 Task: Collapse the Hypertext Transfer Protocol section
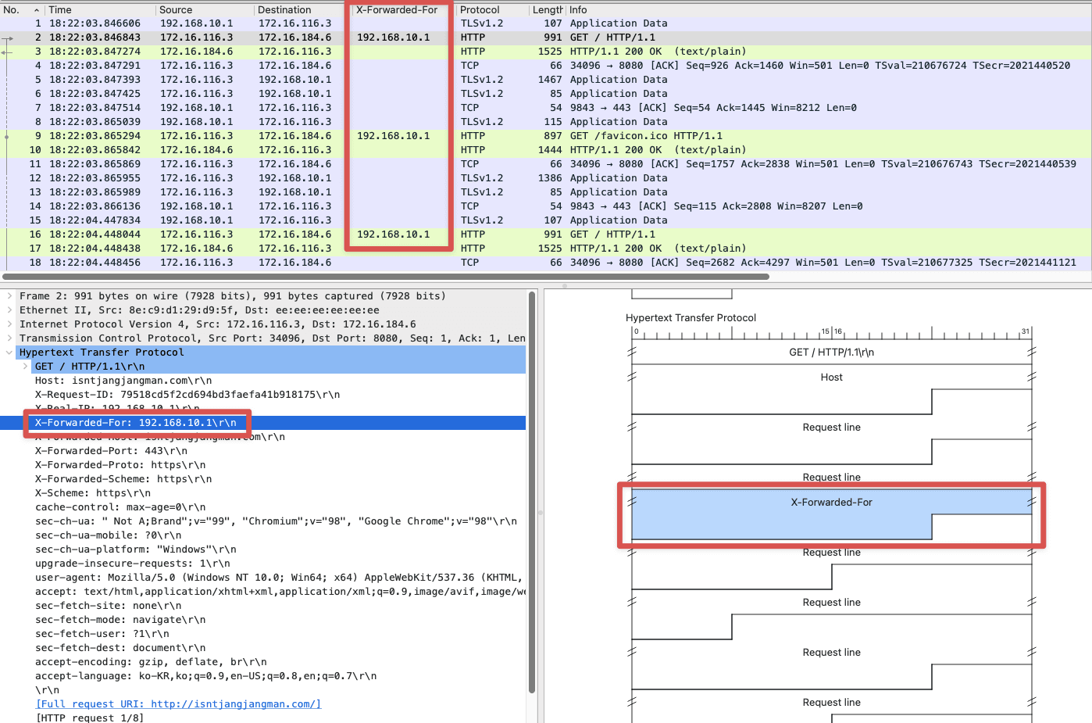[x=8, y=352]
